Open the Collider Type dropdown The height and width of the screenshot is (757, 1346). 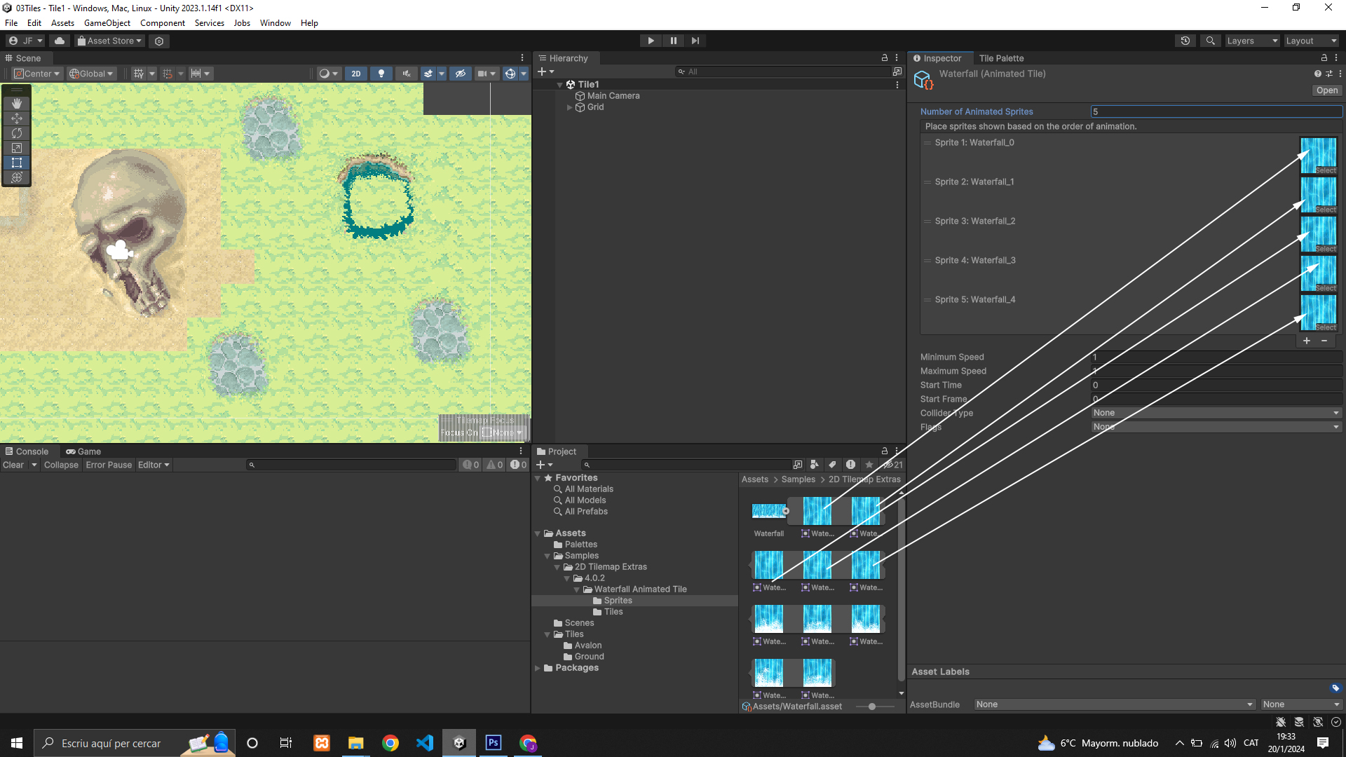coord(1216,413)
